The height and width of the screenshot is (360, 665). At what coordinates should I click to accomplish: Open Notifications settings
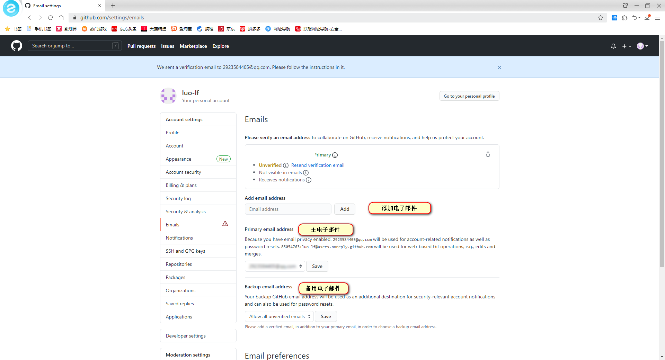click(198, 238)
